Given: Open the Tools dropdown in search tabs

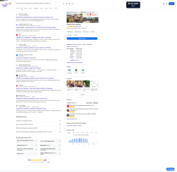Looking at the screenshot, I should 56,8.
